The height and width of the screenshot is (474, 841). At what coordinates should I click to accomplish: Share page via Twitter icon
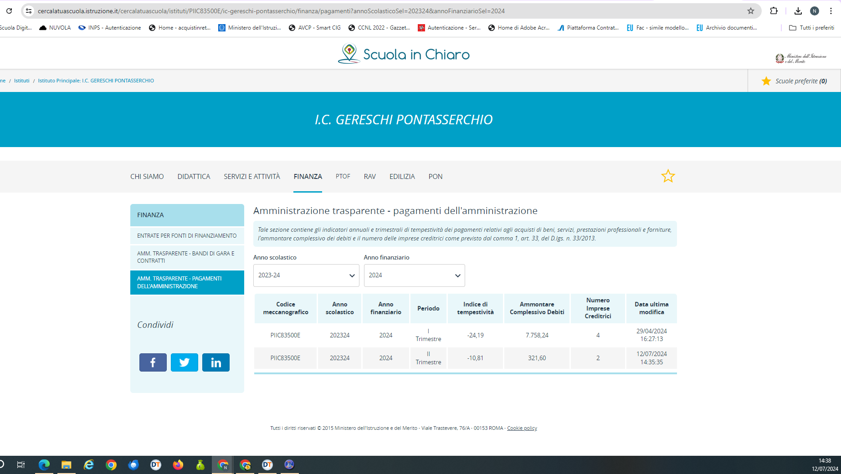(x=184, y=362)
